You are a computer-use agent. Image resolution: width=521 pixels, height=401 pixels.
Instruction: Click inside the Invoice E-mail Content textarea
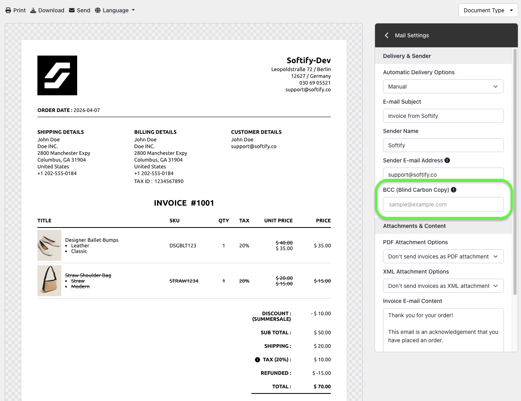[x=443, y=330]
